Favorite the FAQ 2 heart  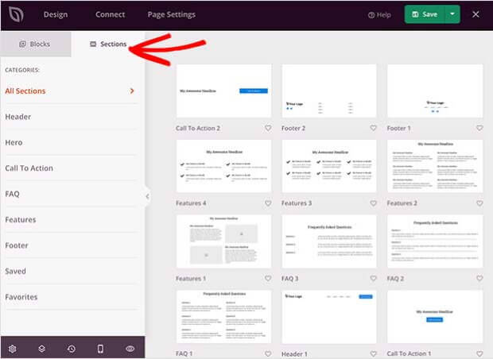tap(479, 279)
